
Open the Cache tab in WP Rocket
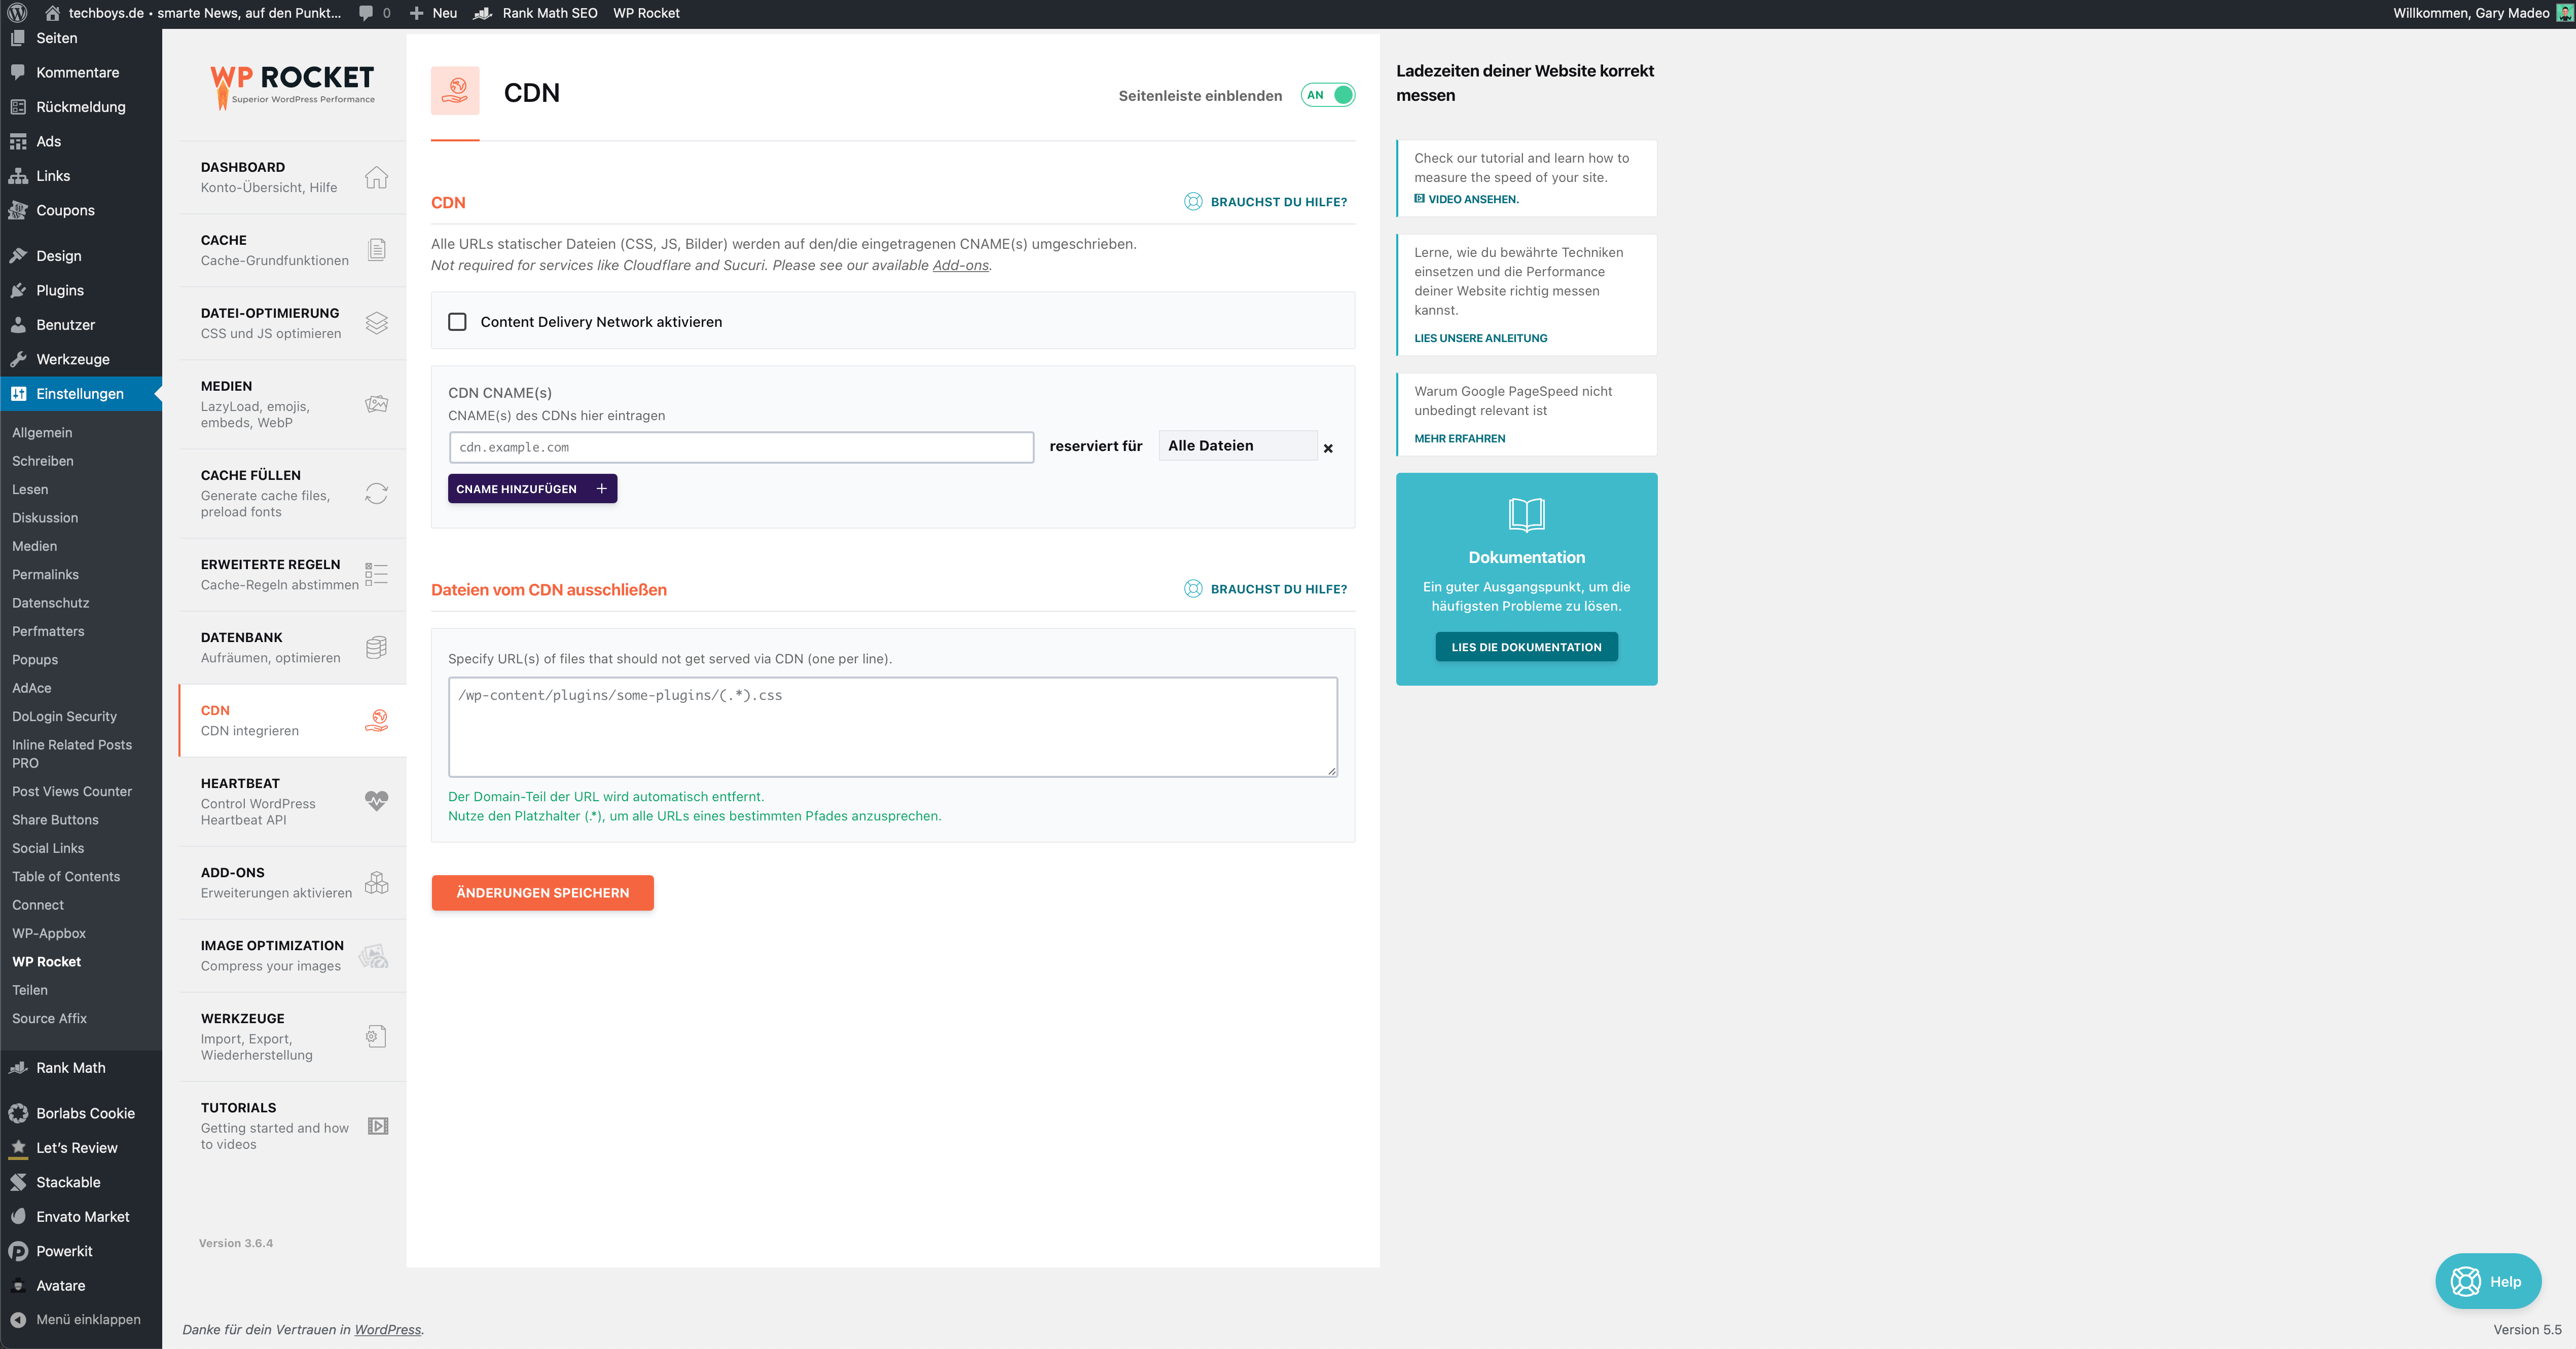292,250
